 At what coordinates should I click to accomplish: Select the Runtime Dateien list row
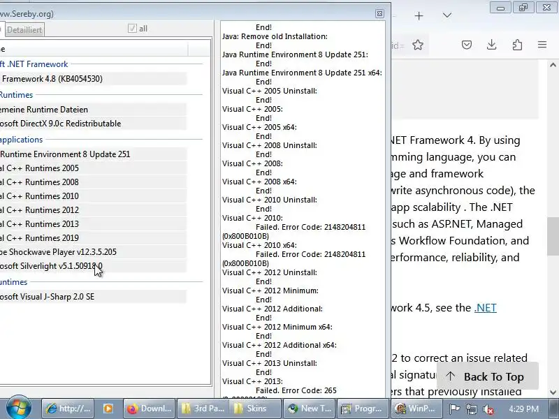[x=93, y=110]
